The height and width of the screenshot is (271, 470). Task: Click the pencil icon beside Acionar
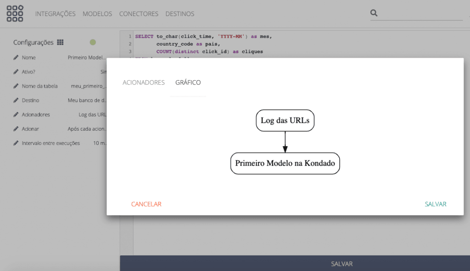(16, 129)
